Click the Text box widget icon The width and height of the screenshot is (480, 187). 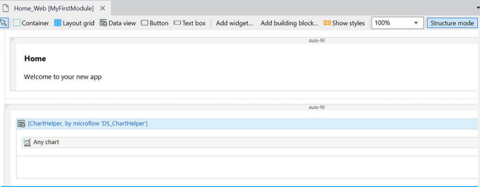(177, 23)
